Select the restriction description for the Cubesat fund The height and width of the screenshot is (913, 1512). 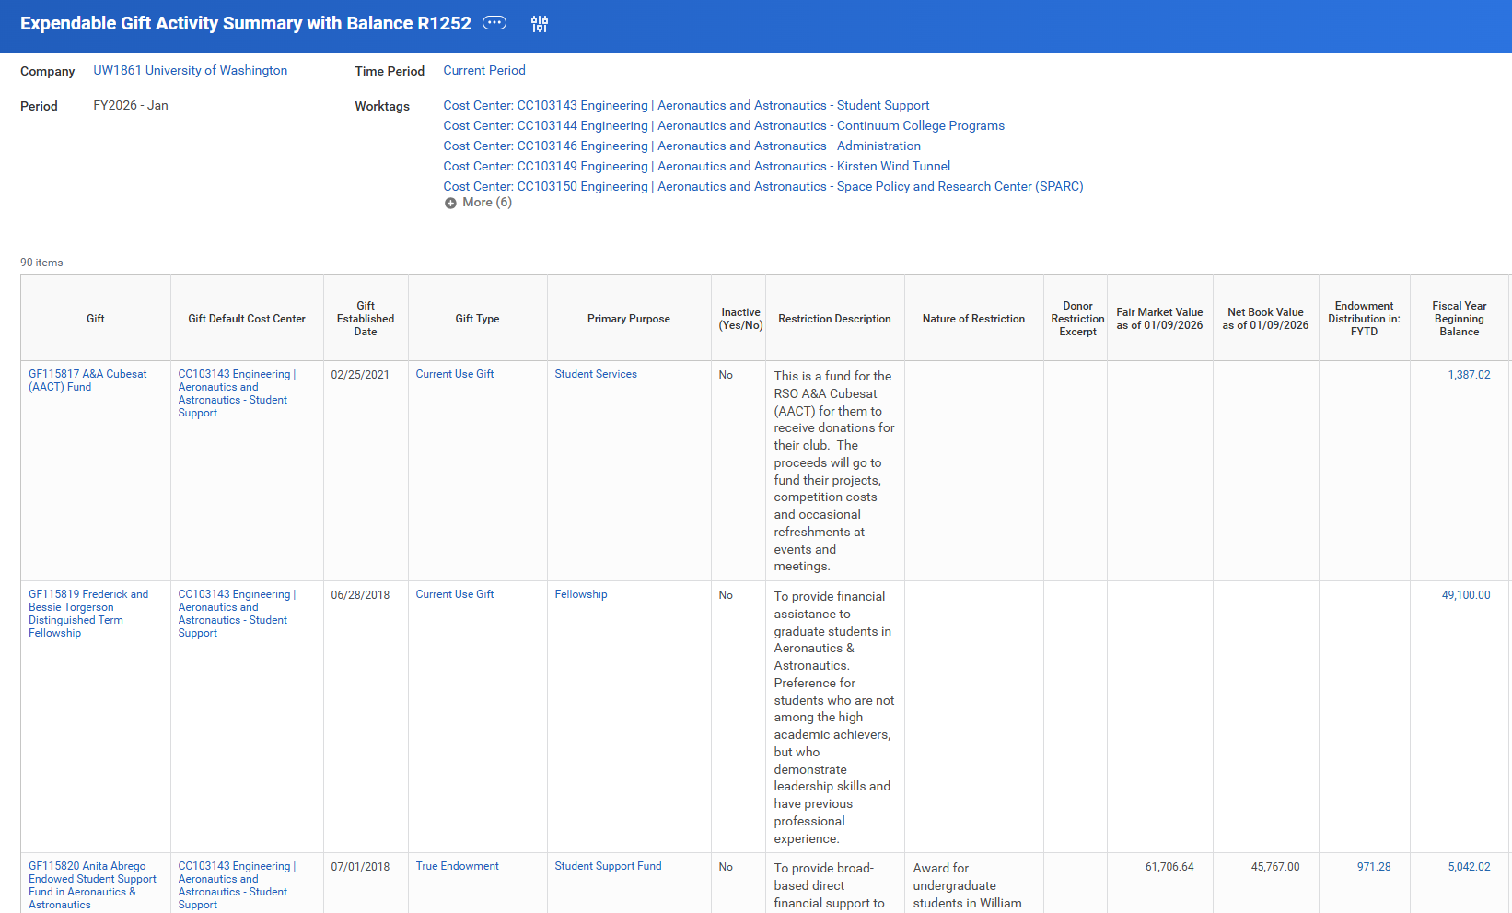(x=834, y=471)
